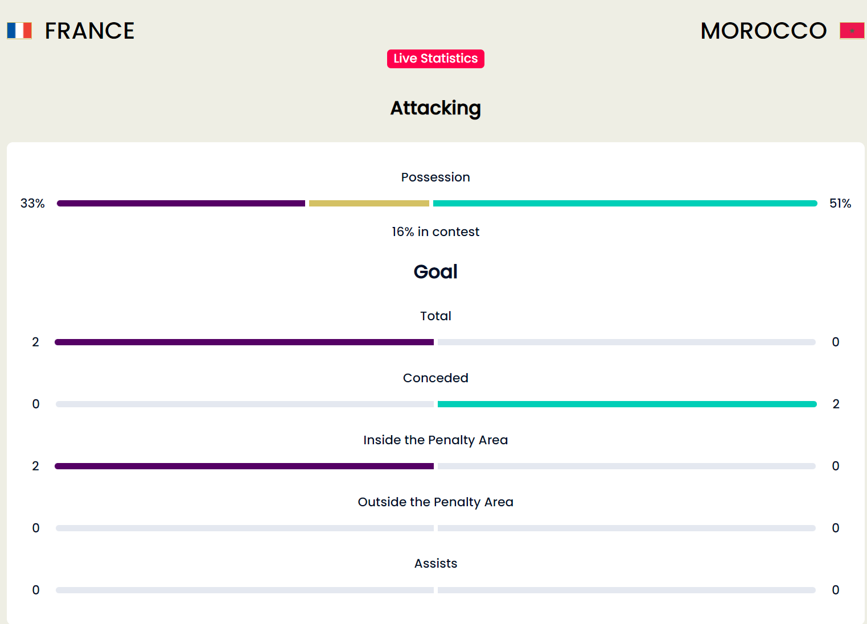Viewport: 867px width, 624px height.
Task: Select the FRANCE team name
Action: 90,31
